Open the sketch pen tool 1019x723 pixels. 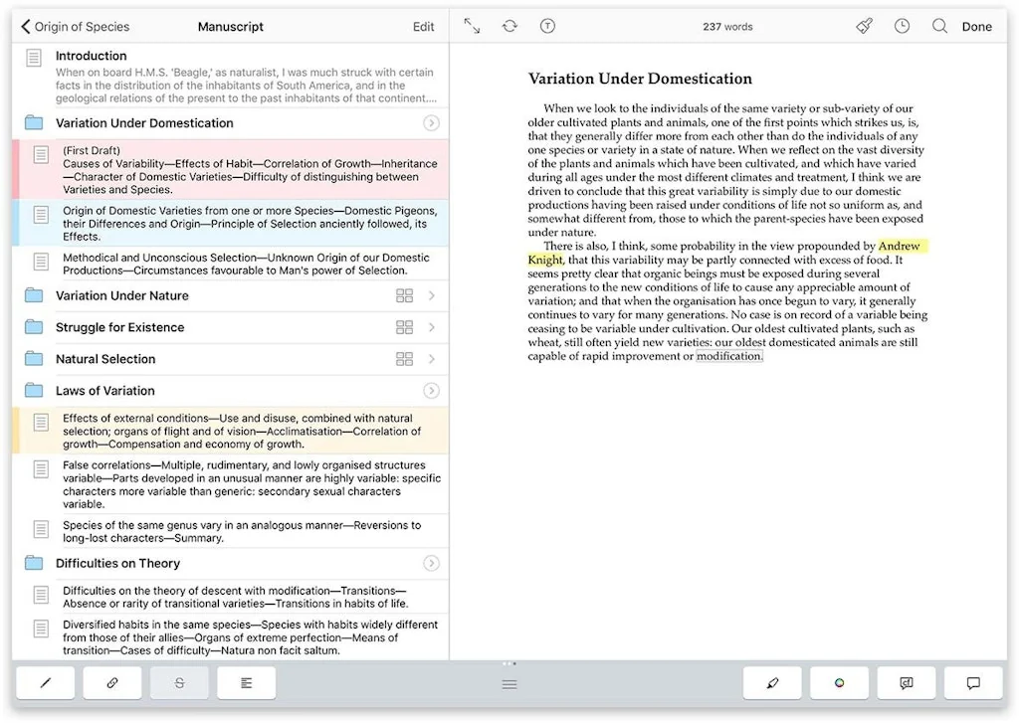(47, 683)
